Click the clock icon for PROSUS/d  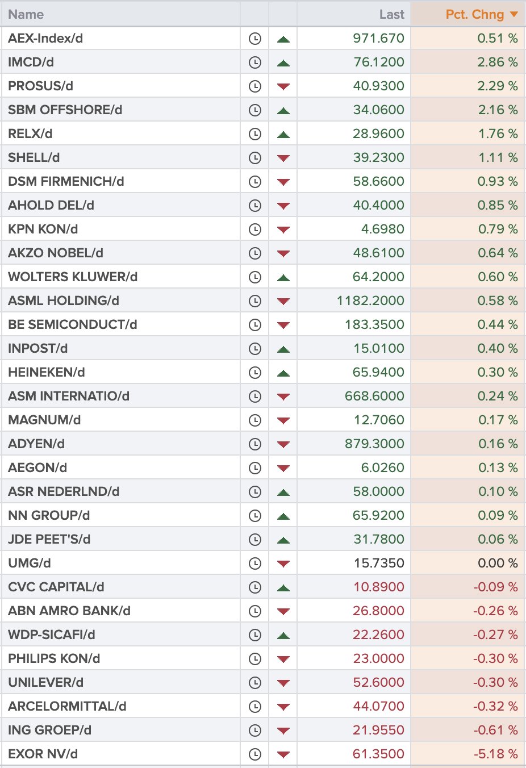coord(255,86)
